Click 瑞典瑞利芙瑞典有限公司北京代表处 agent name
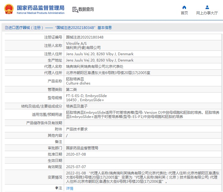 point(95,67)
